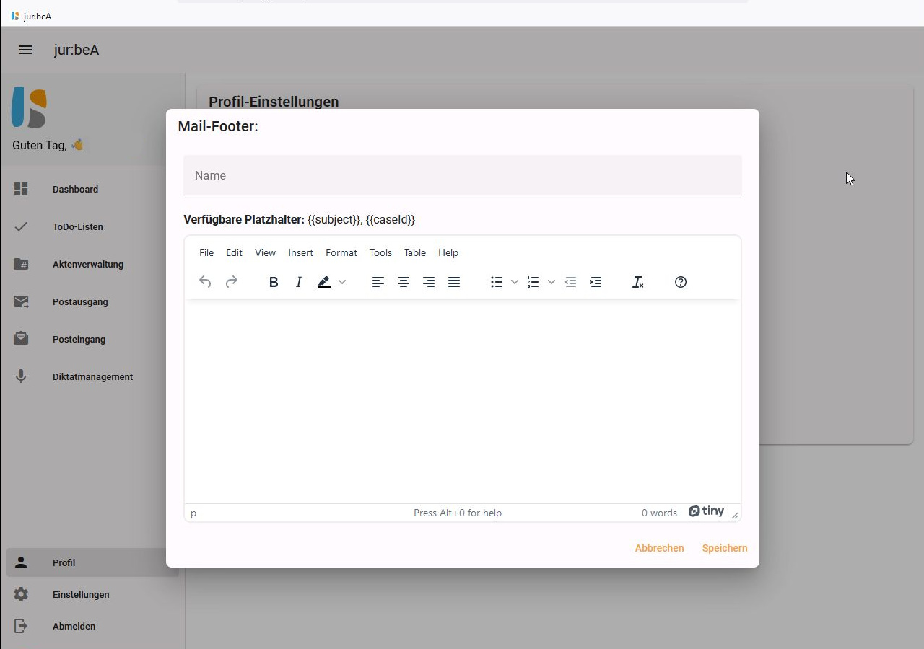Click the editor resize handle
The image size is (924, 649).
(x=734, y=514)
